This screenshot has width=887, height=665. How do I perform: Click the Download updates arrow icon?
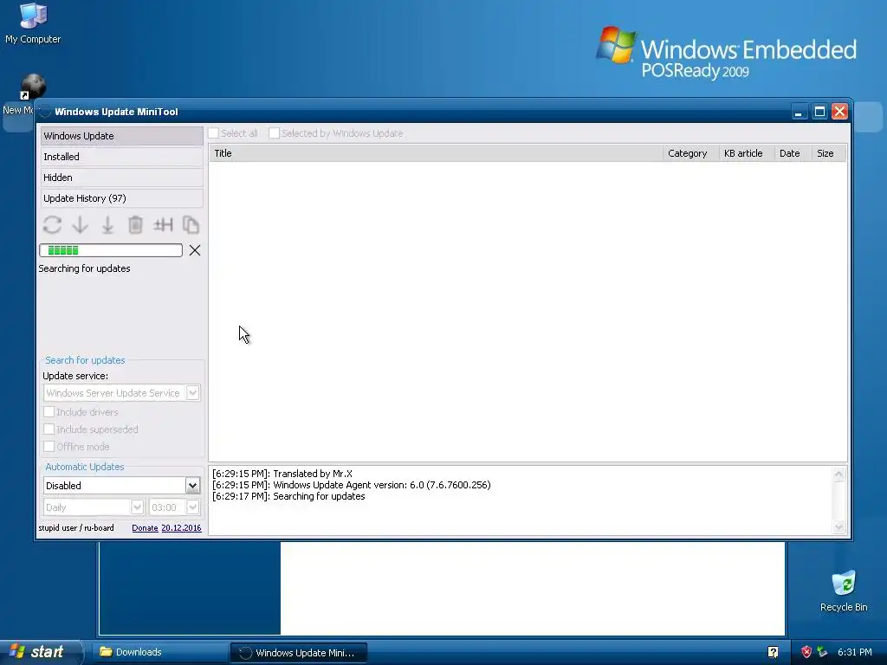81,225
